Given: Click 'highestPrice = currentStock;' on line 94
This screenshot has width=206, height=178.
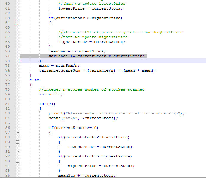Looking at the screenshot, I should [x=101, y=166].
